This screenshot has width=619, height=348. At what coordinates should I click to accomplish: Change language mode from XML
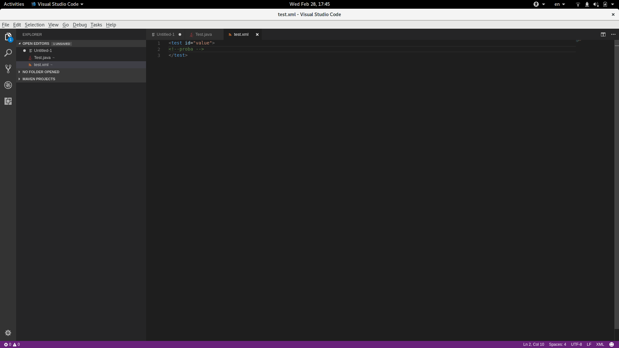coord(600,344)
